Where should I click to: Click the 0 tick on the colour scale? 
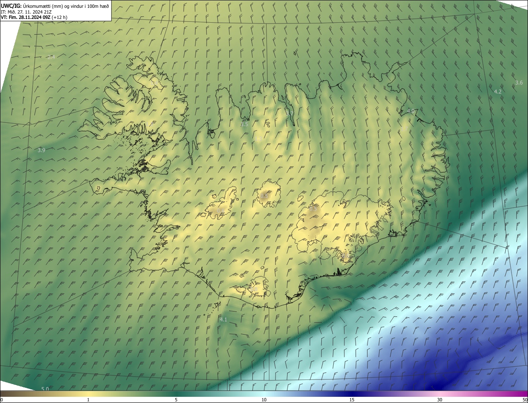pyautogui.click(x=1, y=400)
